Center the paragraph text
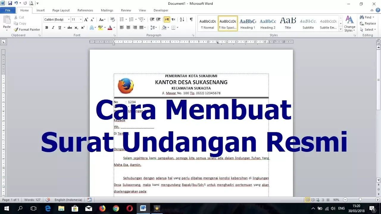 tap(128, 28)
